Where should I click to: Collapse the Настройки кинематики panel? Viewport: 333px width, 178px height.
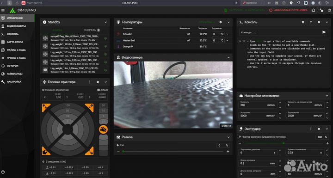click(x=327, y=96)
